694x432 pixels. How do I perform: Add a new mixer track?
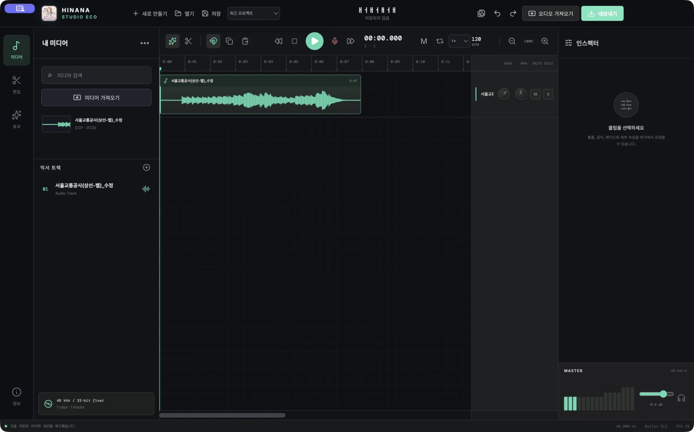pyautogui.click(x=147, y=167)
